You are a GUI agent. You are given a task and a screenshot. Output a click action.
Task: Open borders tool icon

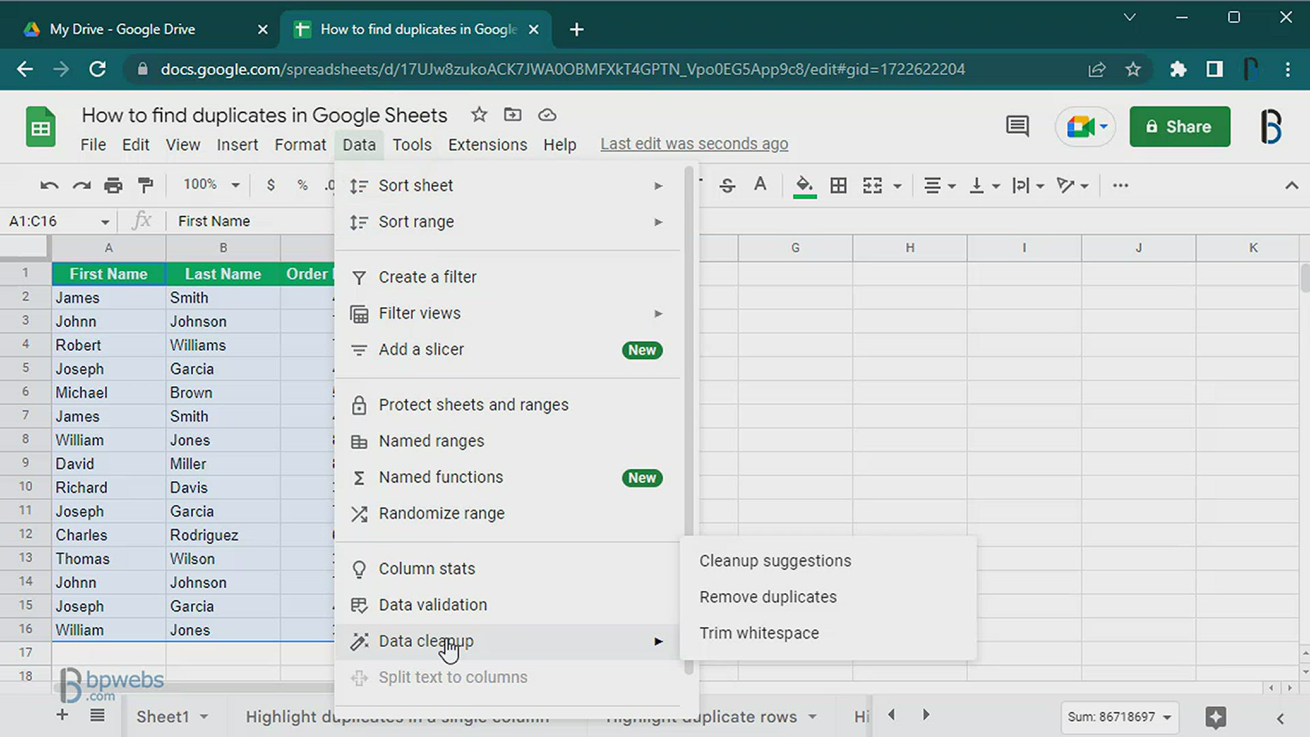click(839, 185)
